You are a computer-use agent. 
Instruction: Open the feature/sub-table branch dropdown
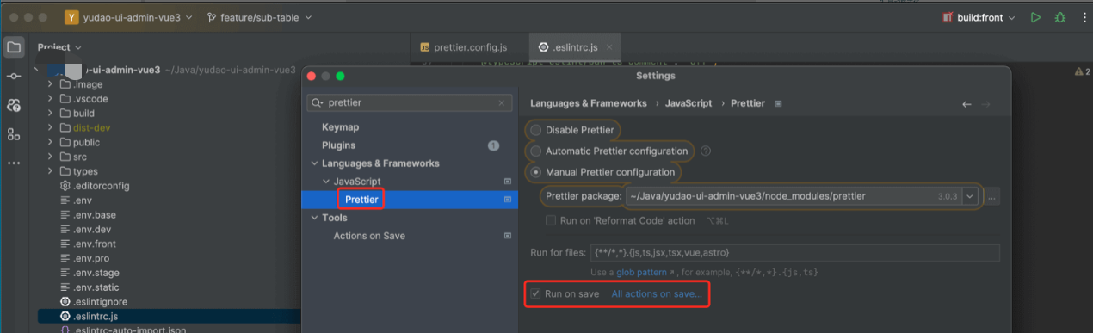[x=260, y=17]
